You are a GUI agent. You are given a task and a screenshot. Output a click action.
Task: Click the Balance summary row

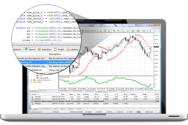pyautogui.click(x=95, y=101)
